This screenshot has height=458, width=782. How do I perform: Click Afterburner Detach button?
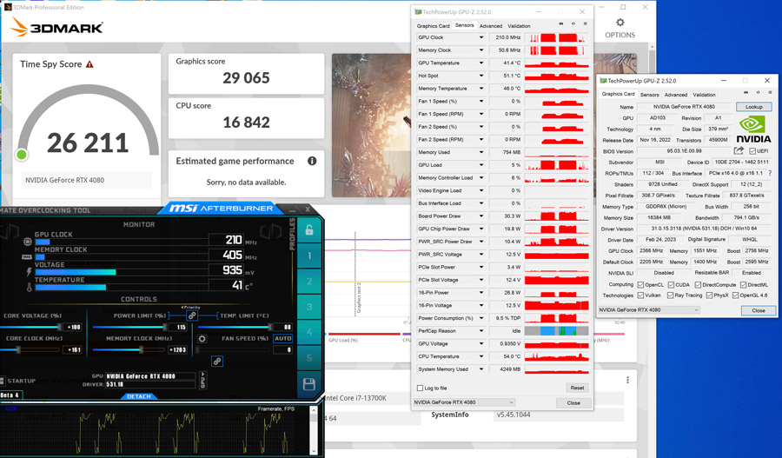click(x=139, y=396)
